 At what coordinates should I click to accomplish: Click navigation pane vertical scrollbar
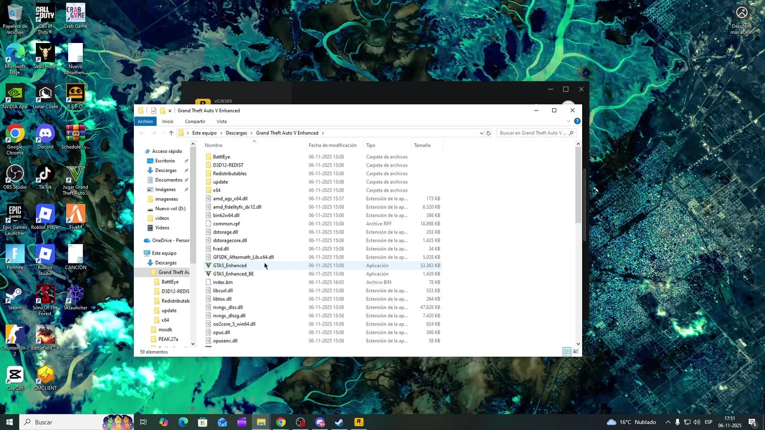tap(193, 205)
